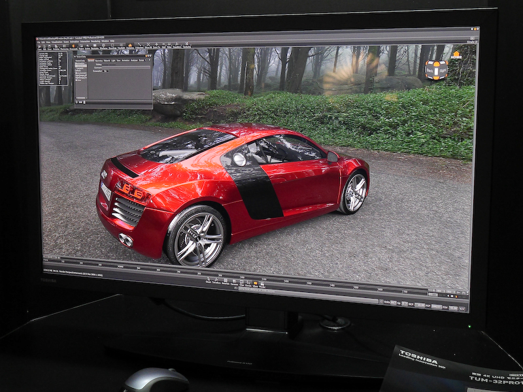Open the Visualization menu
The height and width of the screenshot is (392, 523).
pos(57,41)
